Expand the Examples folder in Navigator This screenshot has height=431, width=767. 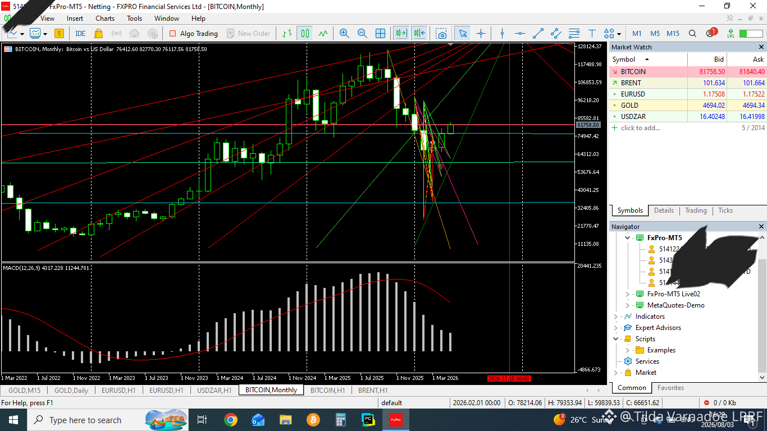[x=628, y=350]
